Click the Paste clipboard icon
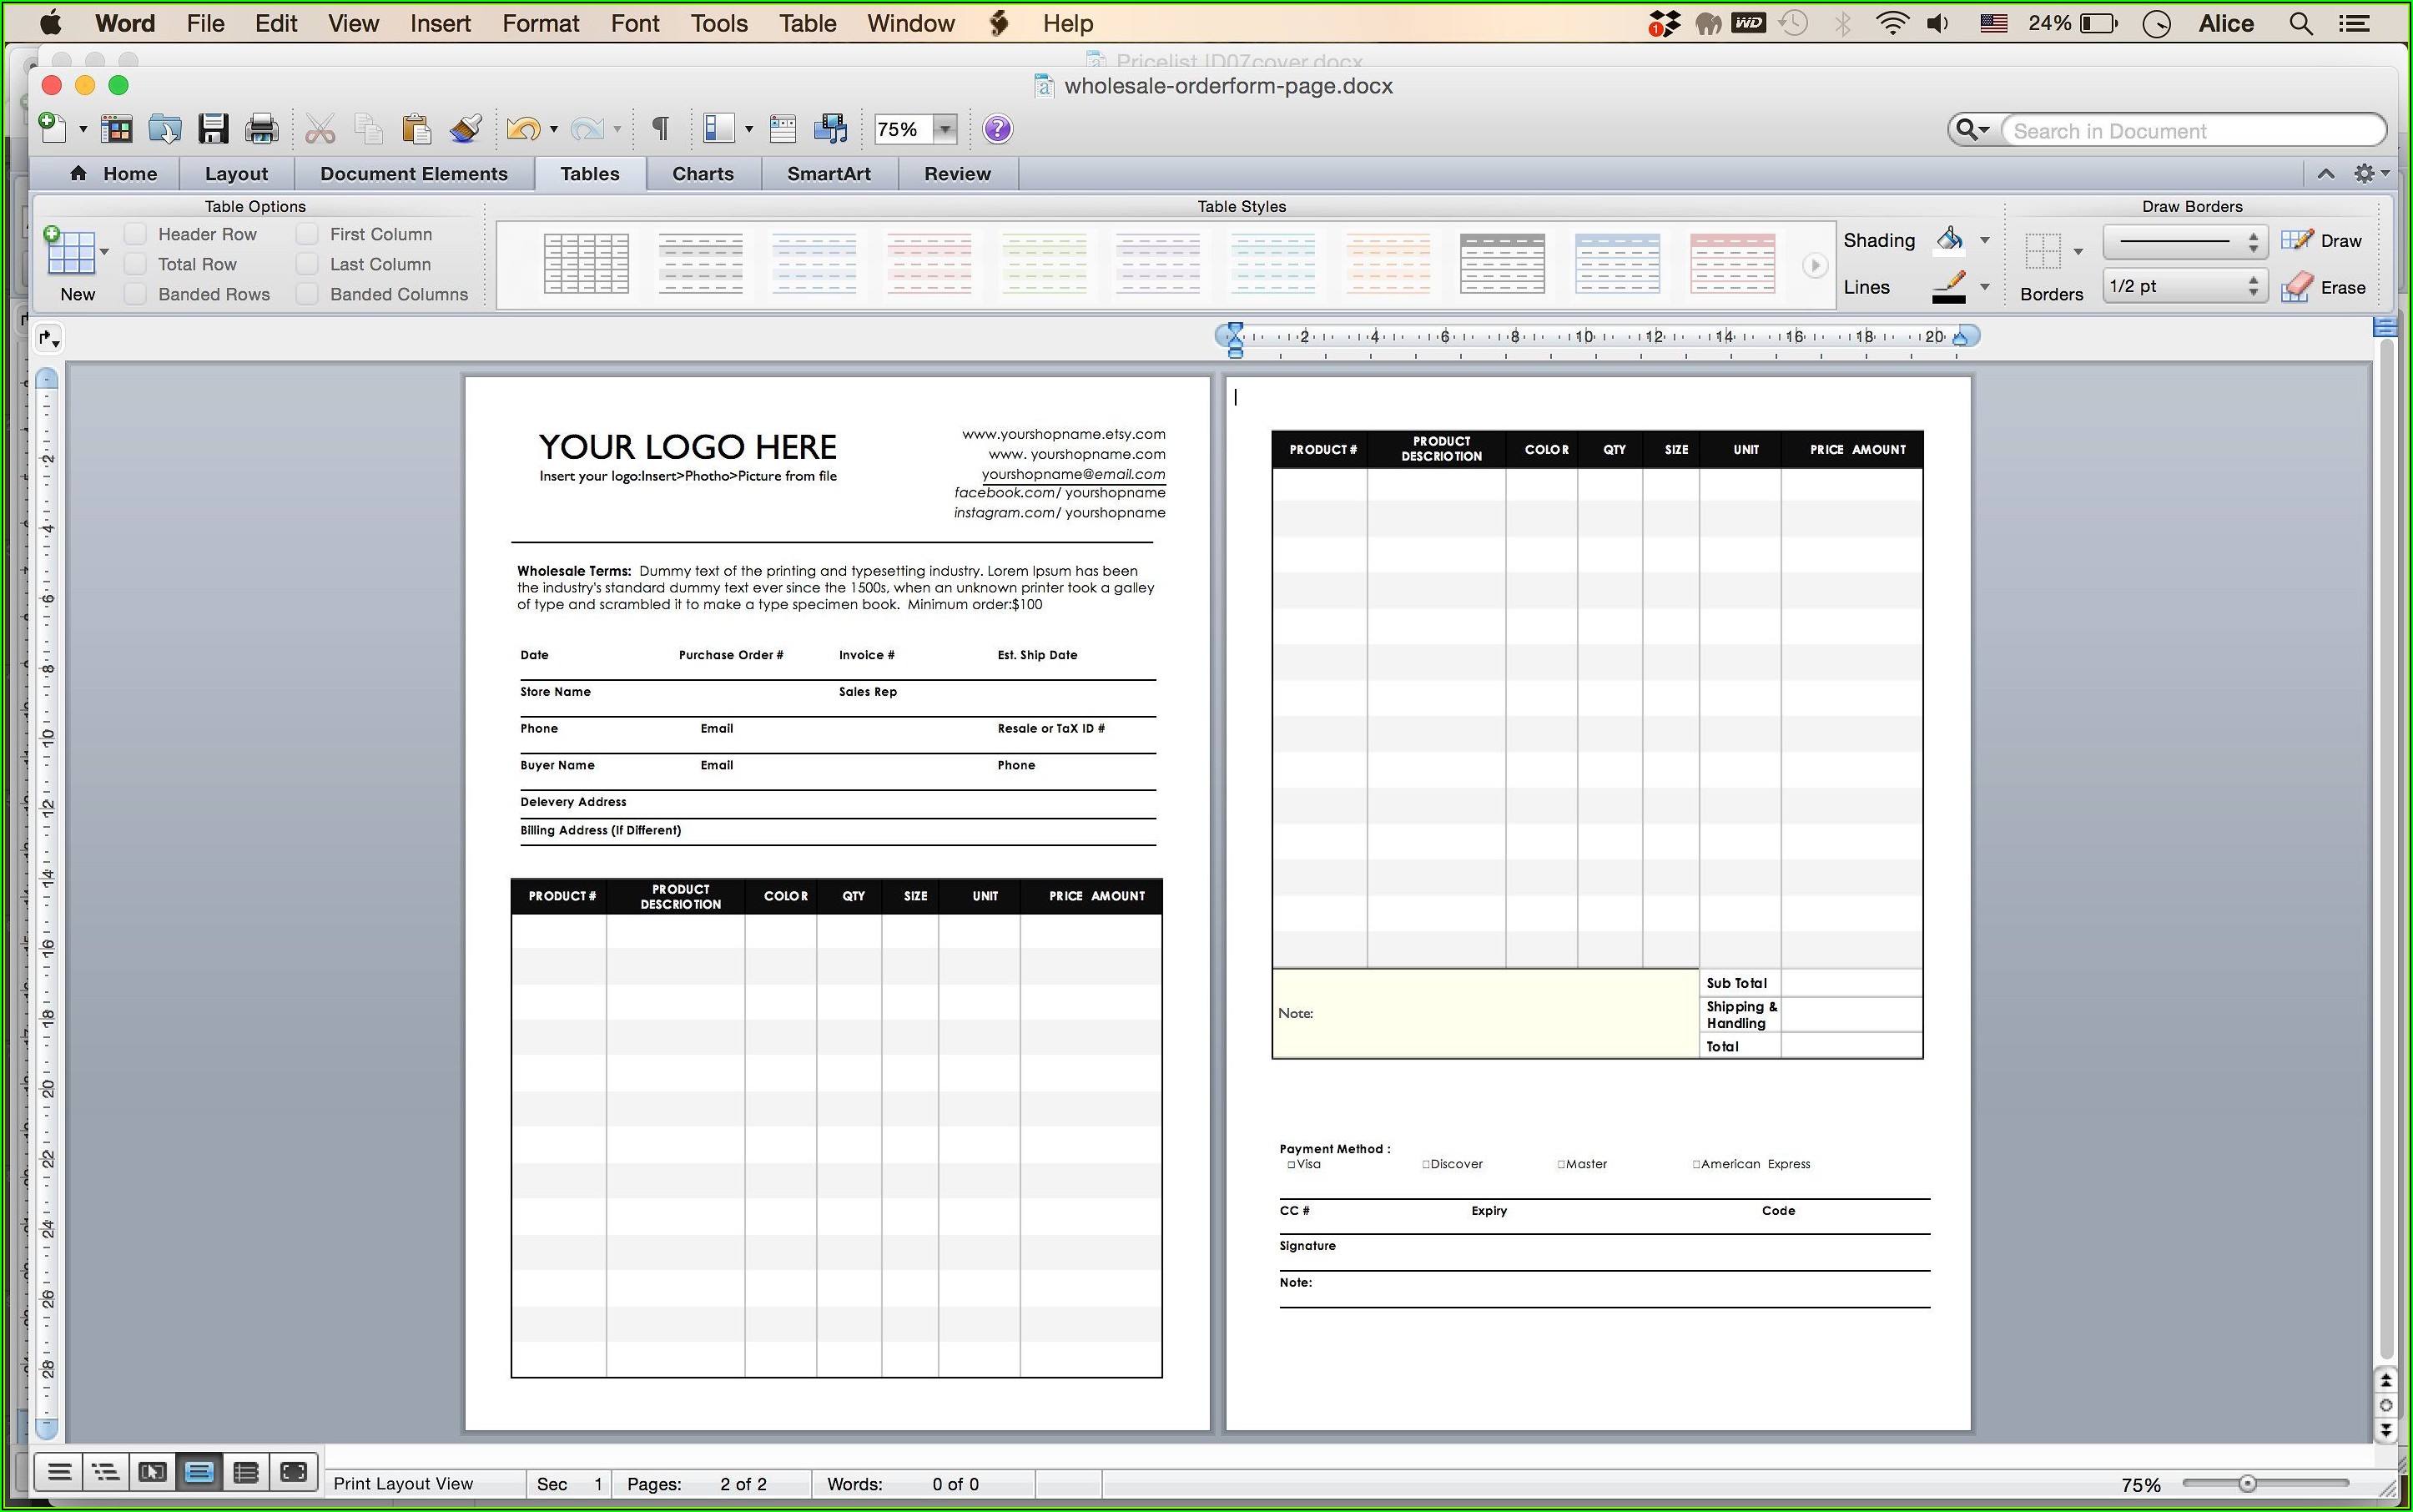This screenshot has width=2413, height=1512. 415,129
